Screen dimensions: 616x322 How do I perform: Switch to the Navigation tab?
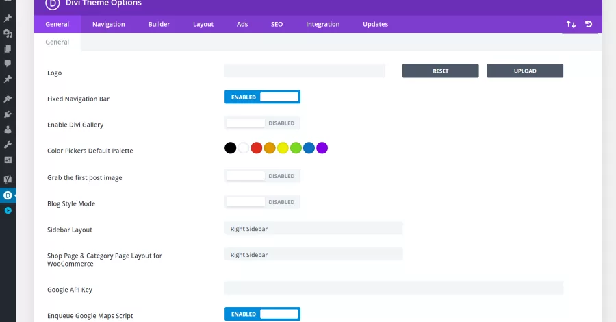pos(108,25)
